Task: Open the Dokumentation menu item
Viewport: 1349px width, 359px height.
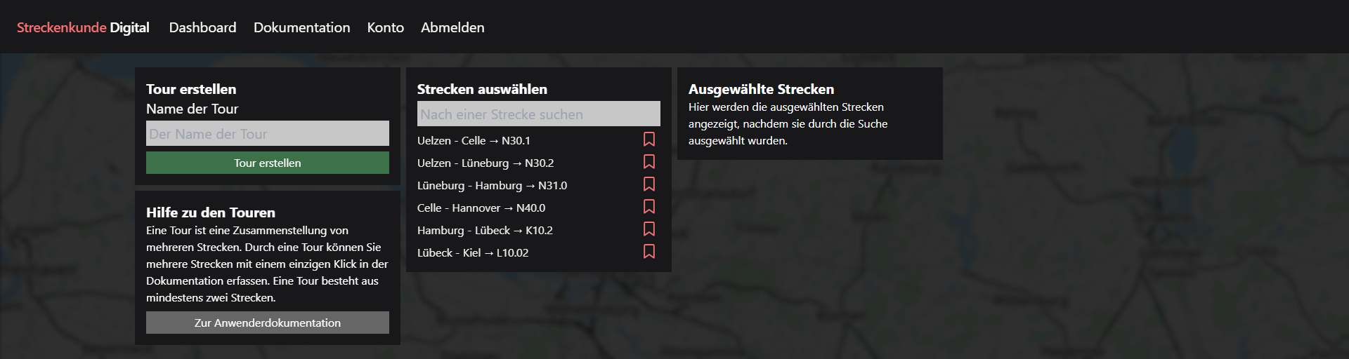Action: (x=301, y=27)
